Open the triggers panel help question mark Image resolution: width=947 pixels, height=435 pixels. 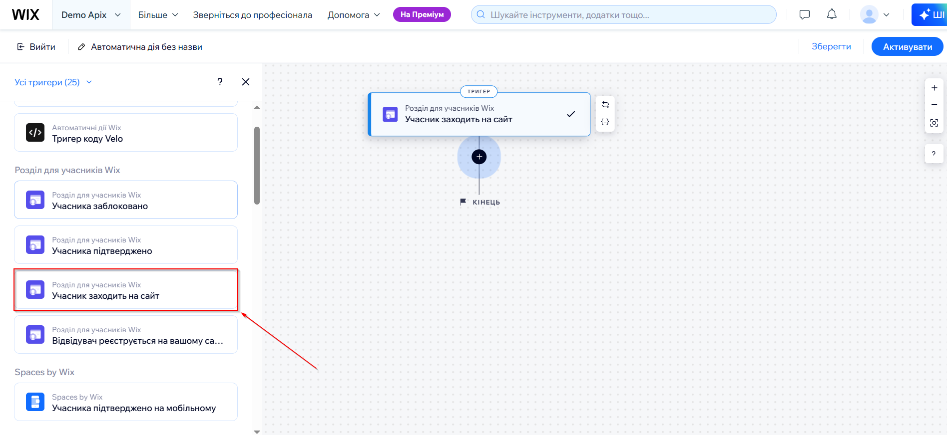[220, 82]
